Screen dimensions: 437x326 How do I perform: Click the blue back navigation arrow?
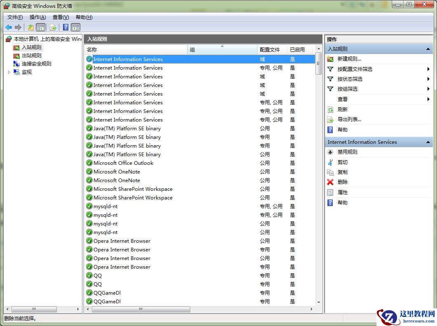point(8,27)
